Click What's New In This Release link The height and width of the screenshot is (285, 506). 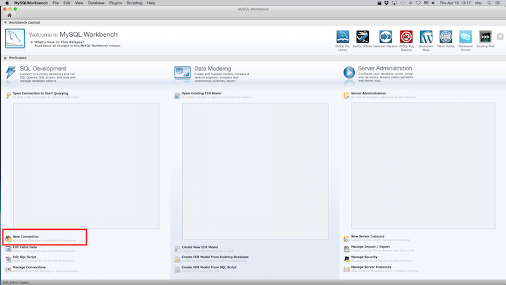[x=59, y=42]
